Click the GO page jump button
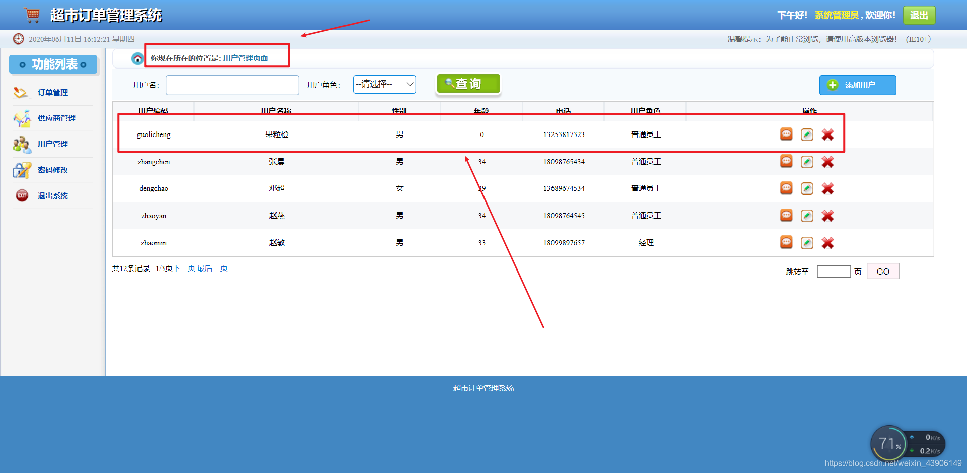967x473 pixels. point(883,272)
